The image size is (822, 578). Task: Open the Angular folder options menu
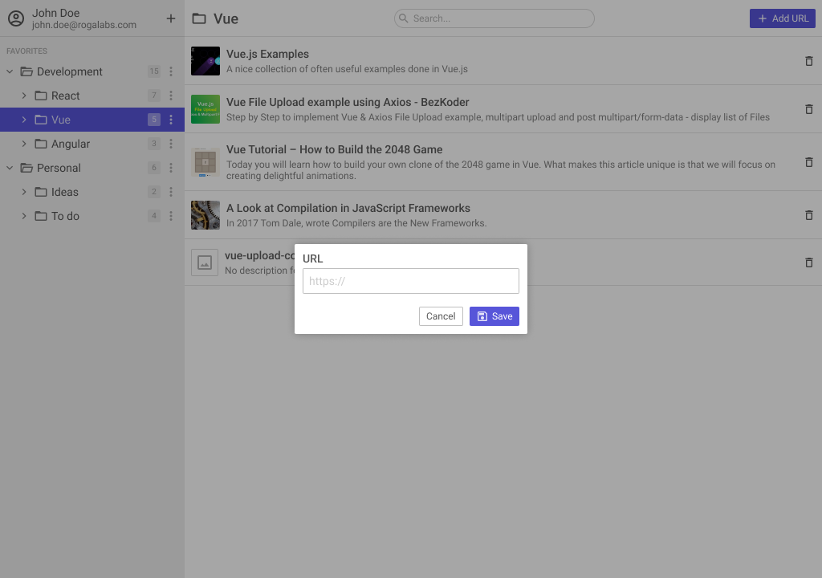point(171,144)
